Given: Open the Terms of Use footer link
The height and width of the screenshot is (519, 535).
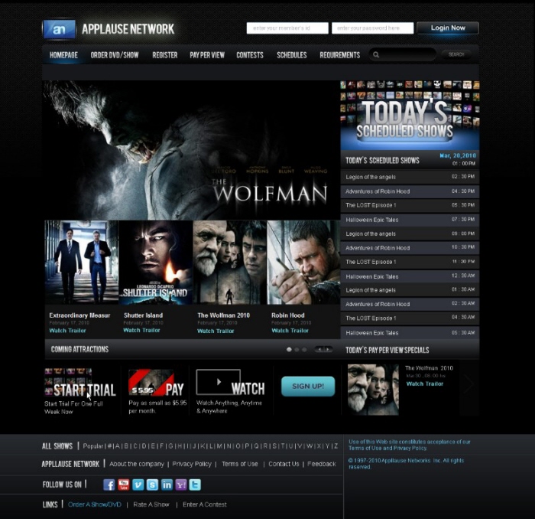Looking at the screenshot, I should tap(240, 464).
